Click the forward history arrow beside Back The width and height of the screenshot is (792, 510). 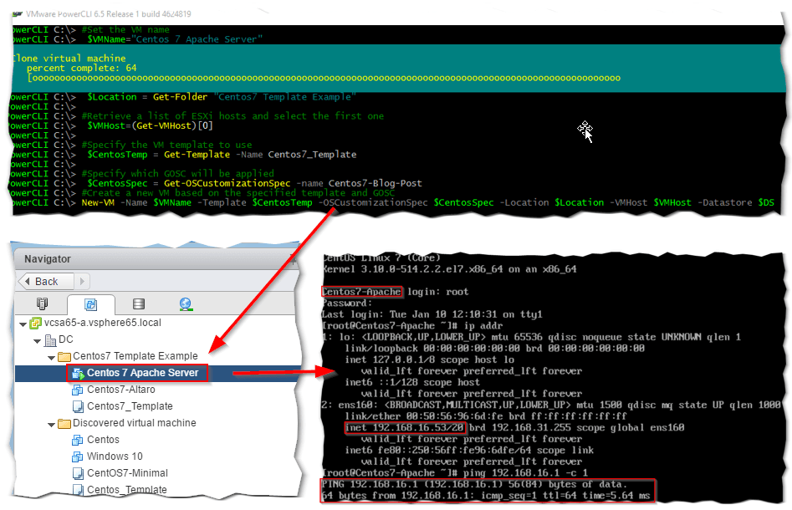tap(82, 281)
